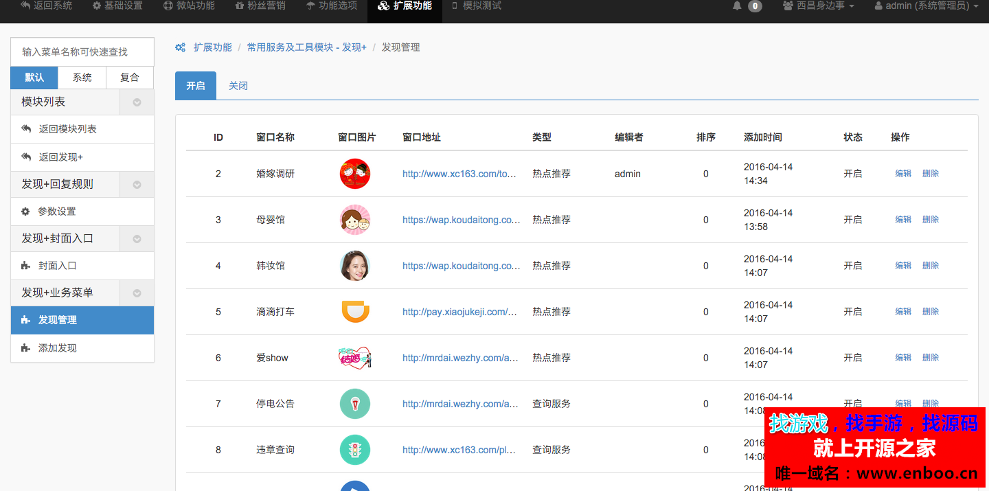Image resolution: width=989 pixels, height=491 pixels.
Task: Collapse the 模块列表 section chevron
Action: pyautogui.click(x=137, y=102)
